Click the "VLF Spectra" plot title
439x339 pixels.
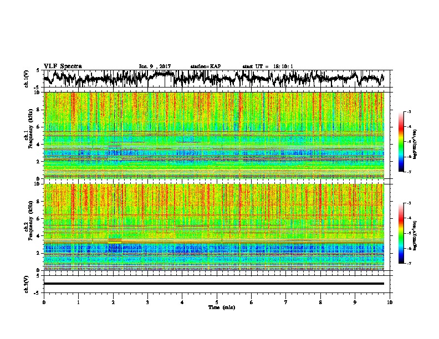[x=63, y=66]
